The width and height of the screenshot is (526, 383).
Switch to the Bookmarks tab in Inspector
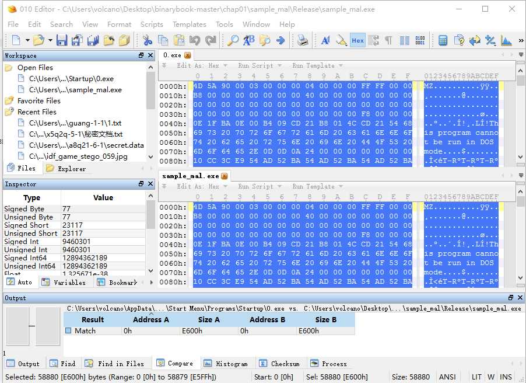[117, 282]
